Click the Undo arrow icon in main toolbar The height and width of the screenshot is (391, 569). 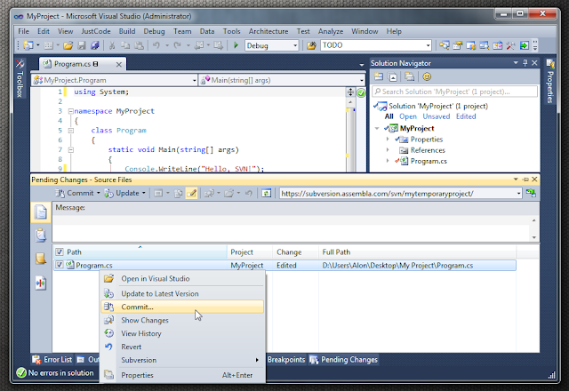click(156, 45)
